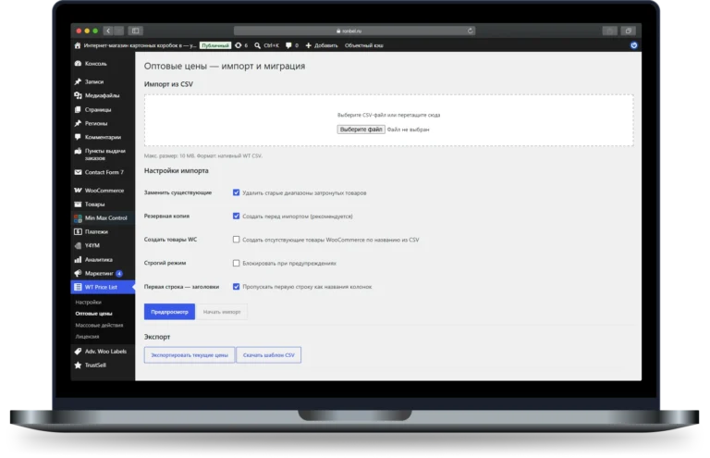Open the Аналитика bar chart icon
Screen dimensions: 710x458
tap(78, 260)
